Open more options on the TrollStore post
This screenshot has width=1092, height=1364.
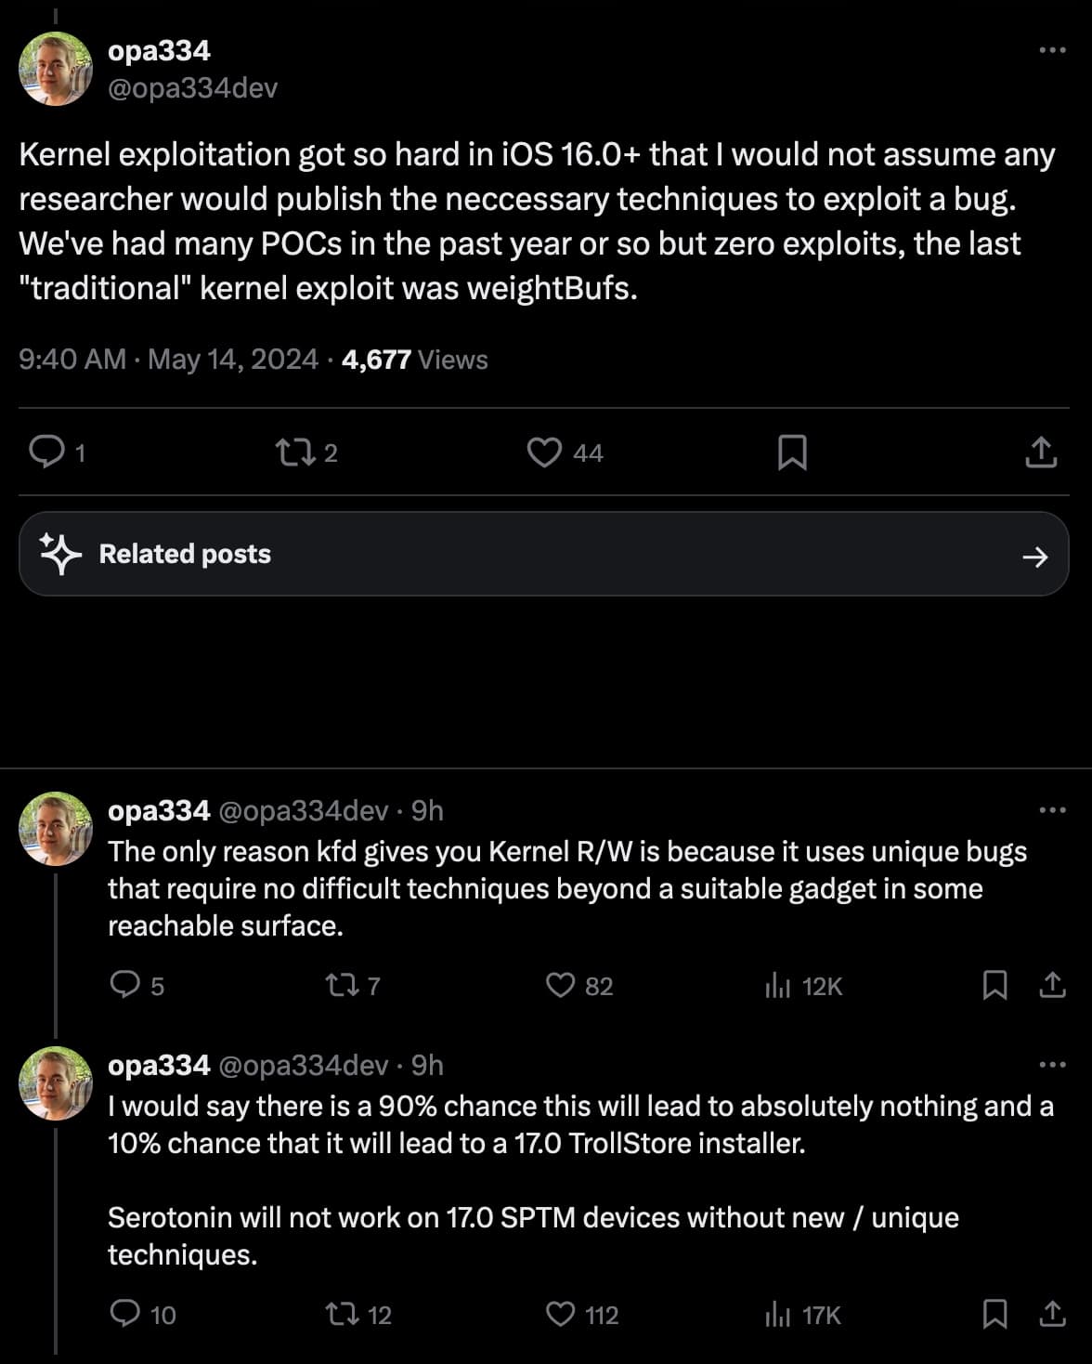(1052, 1065)
